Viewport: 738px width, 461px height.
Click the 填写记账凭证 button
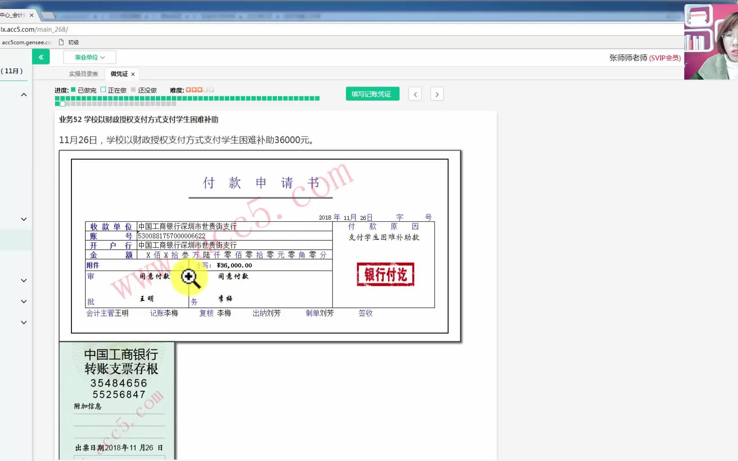tap(372, 94)
